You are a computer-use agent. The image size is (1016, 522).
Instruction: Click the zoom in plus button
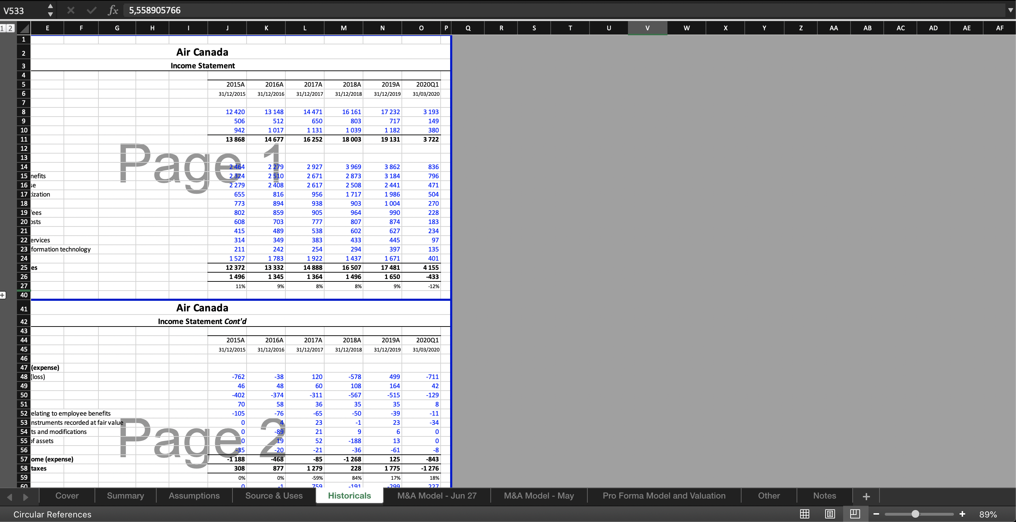(x=962, y=514)
